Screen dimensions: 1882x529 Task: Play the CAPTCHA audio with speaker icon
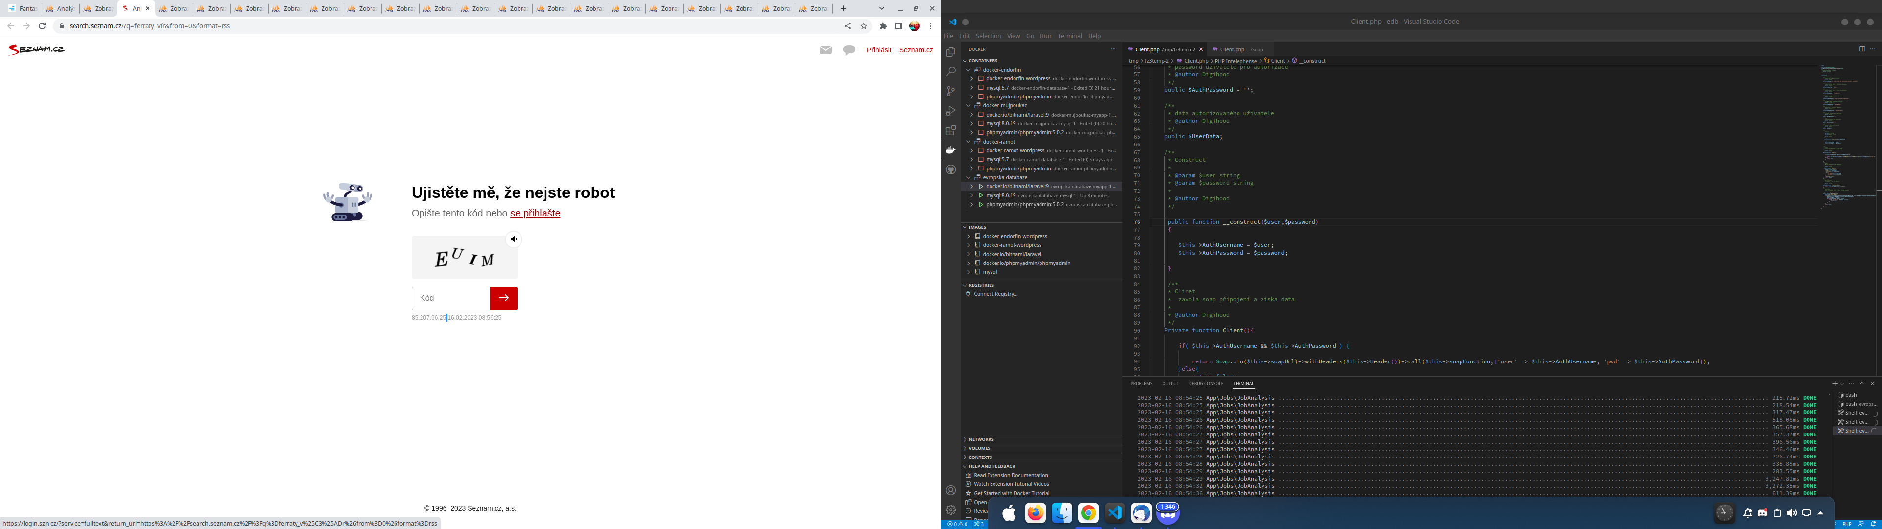[514, 239]
